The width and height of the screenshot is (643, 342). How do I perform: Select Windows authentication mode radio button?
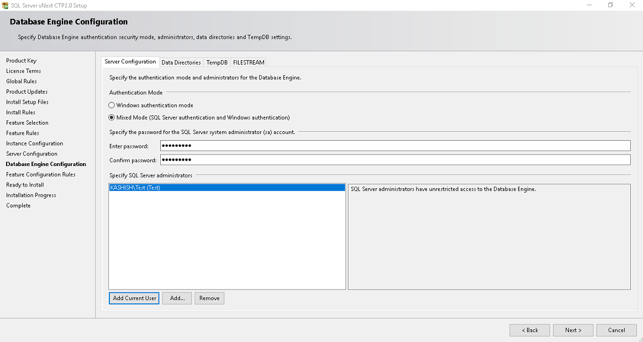[112, 105]
